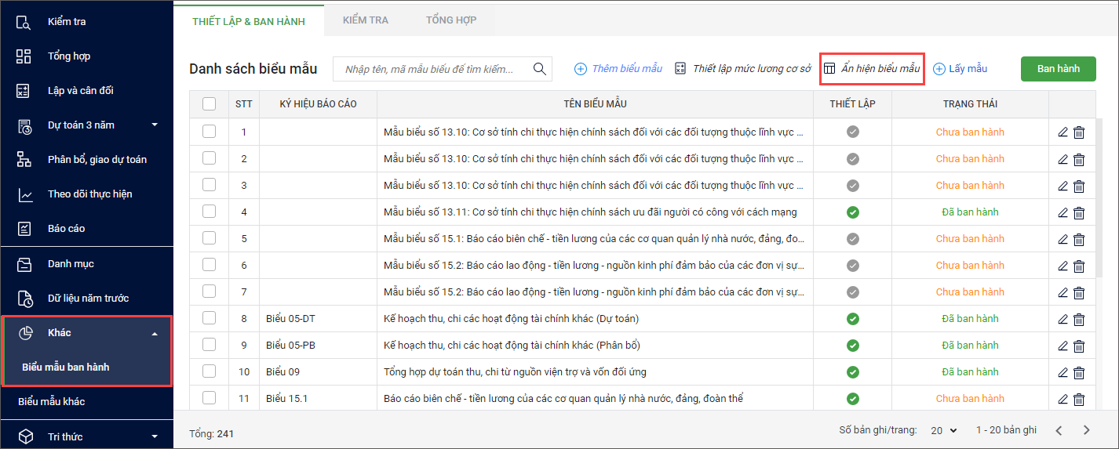The image size is (1119, 449).
Task: Expand the Dự toán 3 năm menu
Action: (155, 125)
